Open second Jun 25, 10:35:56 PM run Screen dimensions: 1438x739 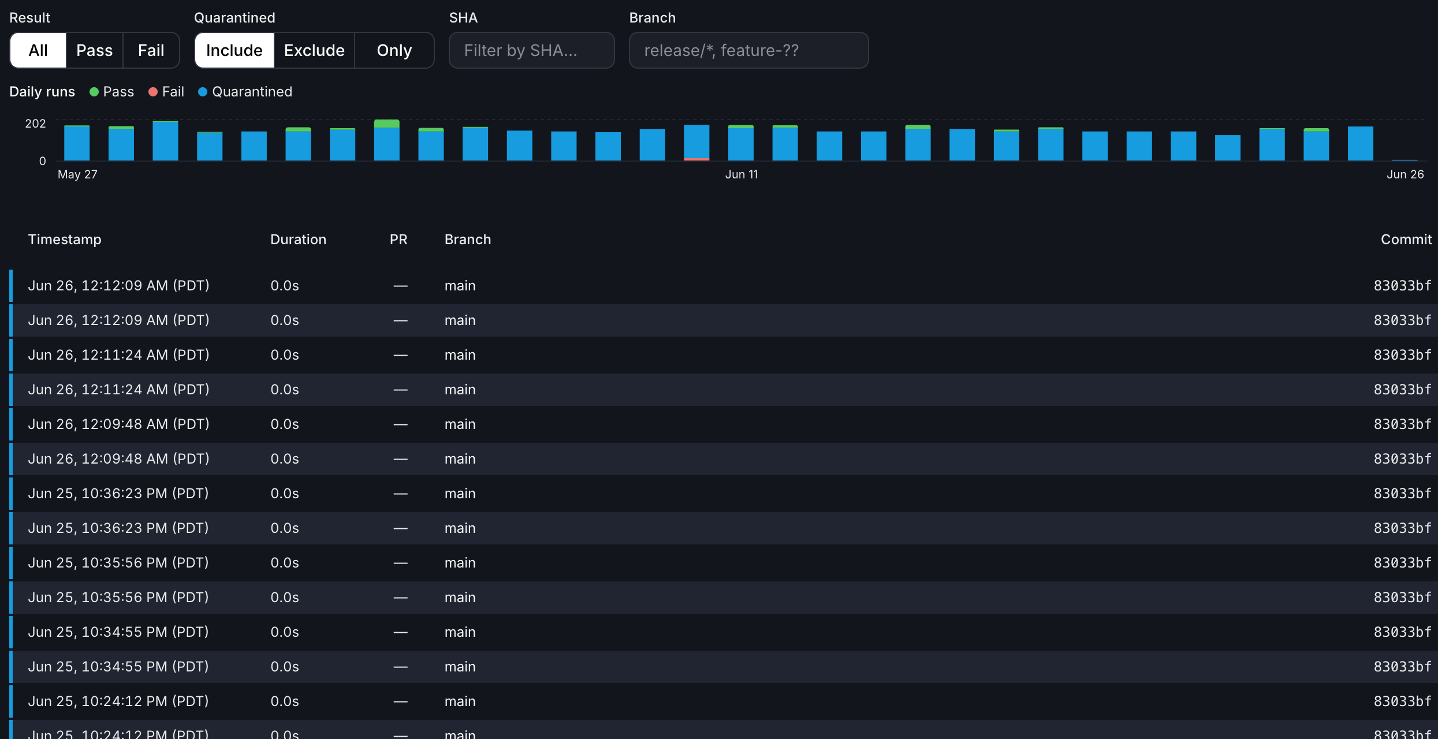click(x=724, y=598)
